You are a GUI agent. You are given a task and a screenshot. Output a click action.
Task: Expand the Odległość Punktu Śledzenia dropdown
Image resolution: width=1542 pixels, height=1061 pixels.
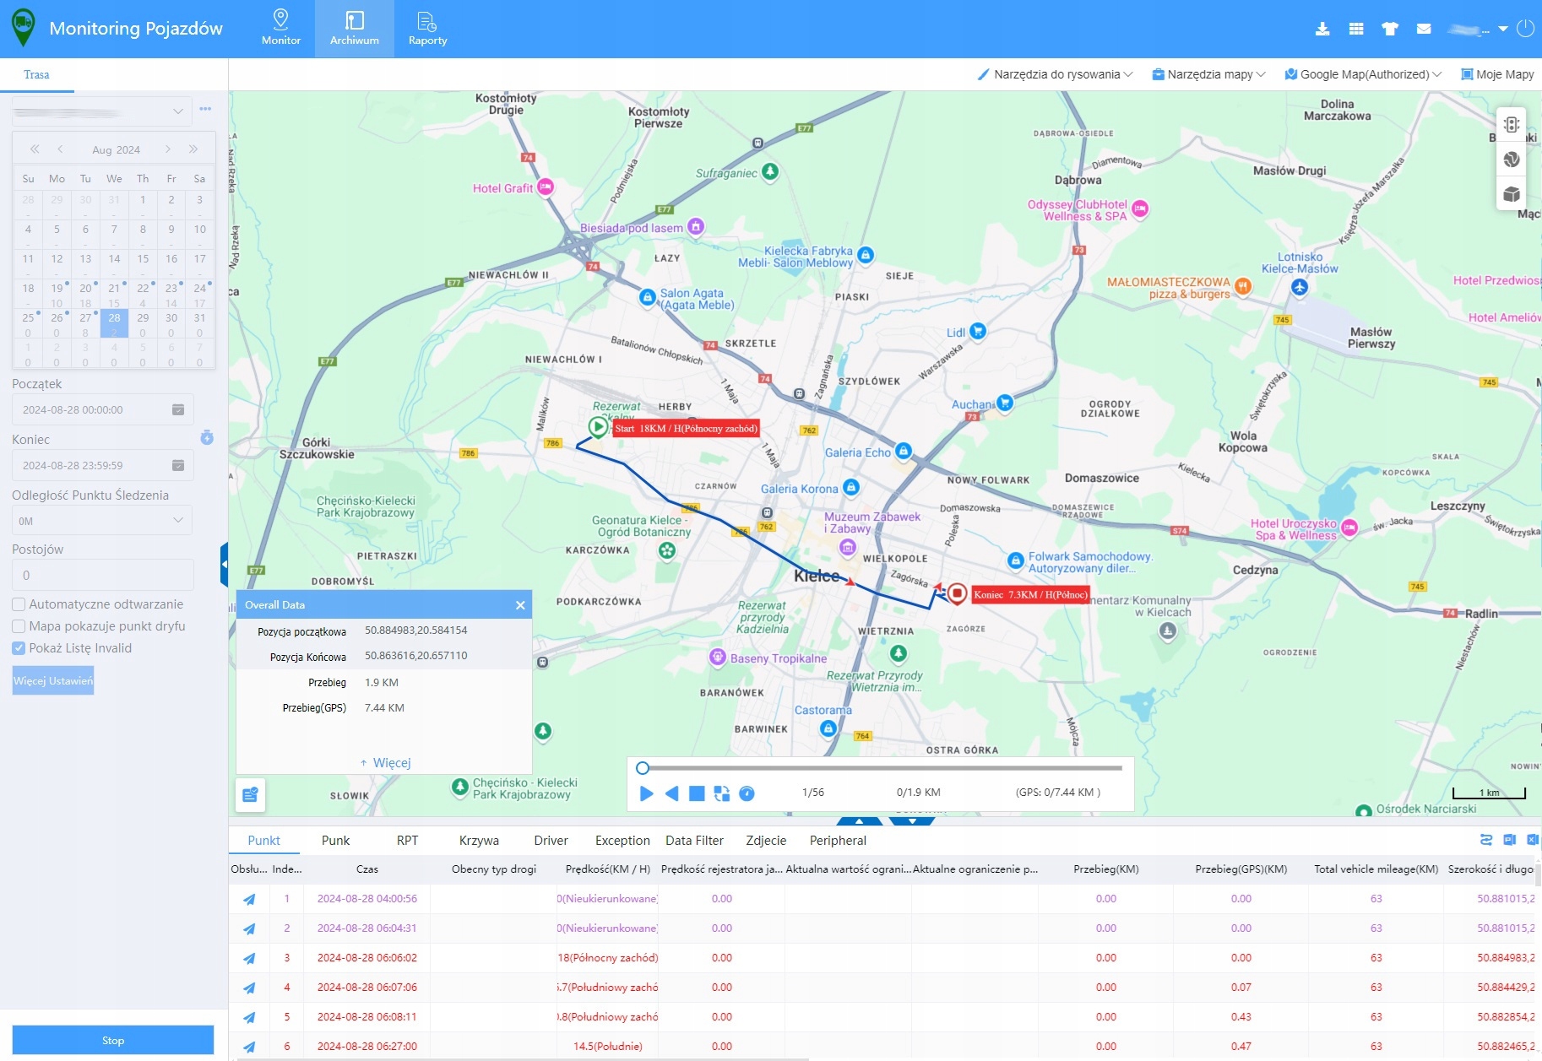coord(102,520)
